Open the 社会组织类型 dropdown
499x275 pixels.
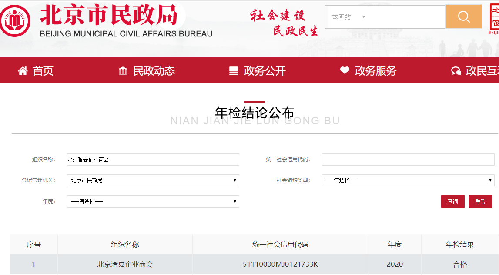tap(408, 180)
